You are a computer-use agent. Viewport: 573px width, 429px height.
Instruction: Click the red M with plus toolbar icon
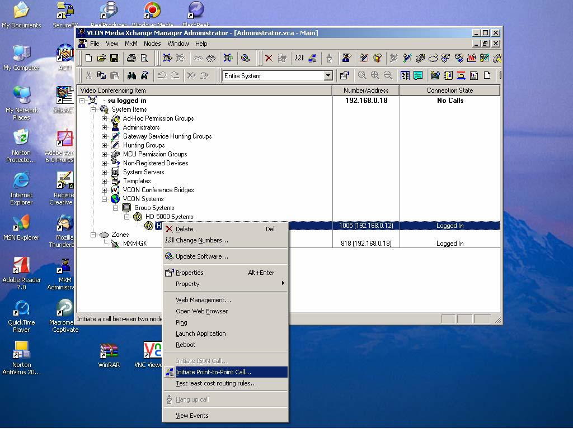pos(472,58)
